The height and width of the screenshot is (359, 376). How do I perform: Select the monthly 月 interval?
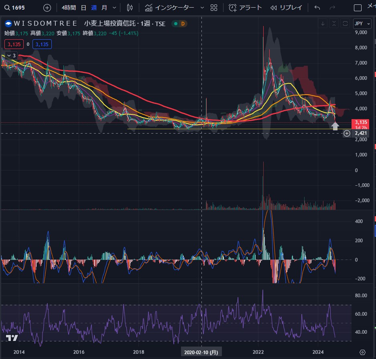pyautogui.click(x=104, y=8)
